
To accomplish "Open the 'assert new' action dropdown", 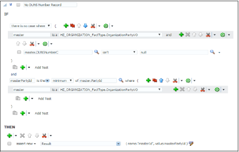I will pos(26,144).
